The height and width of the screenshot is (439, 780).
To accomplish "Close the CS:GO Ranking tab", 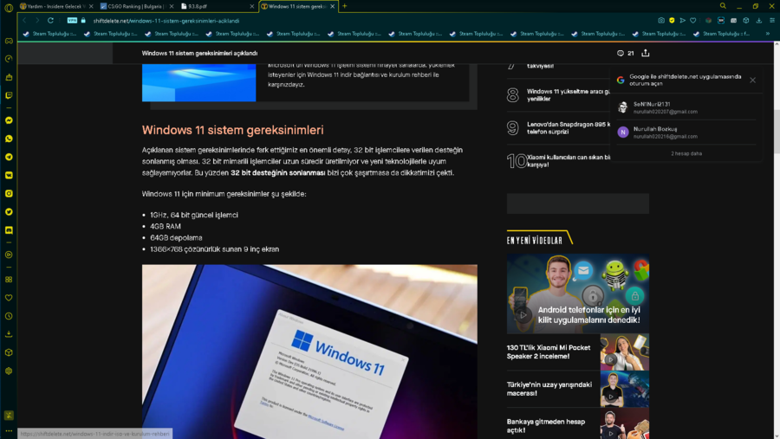I will click(171, 6).
